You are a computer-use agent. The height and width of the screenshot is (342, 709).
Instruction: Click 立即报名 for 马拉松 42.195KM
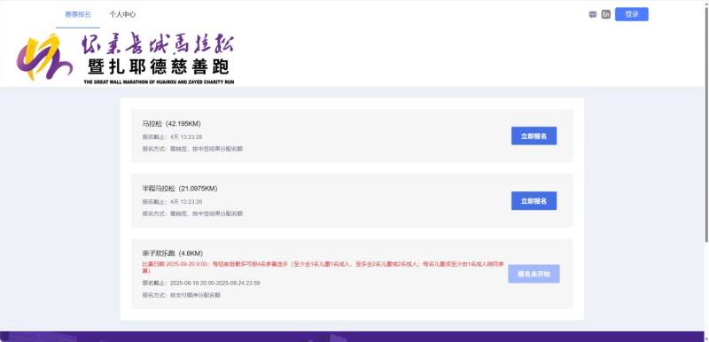pos(534,136)
